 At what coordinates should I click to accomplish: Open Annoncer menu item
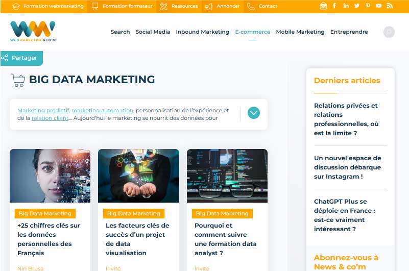click(228, 6)
